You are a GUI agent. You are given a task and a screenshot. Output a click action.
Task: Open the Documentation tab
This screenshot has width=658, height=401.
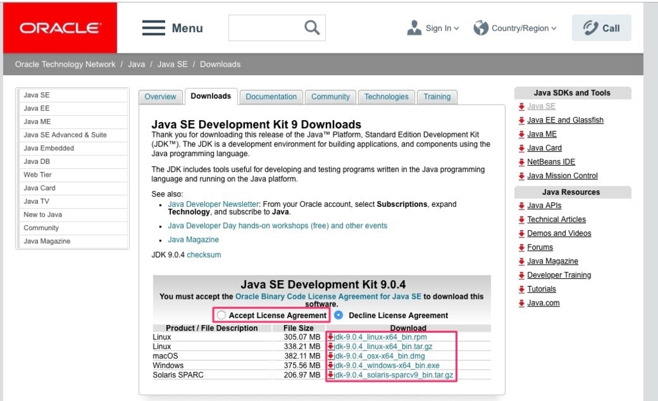pyautogui.click(x=271, y=97)
